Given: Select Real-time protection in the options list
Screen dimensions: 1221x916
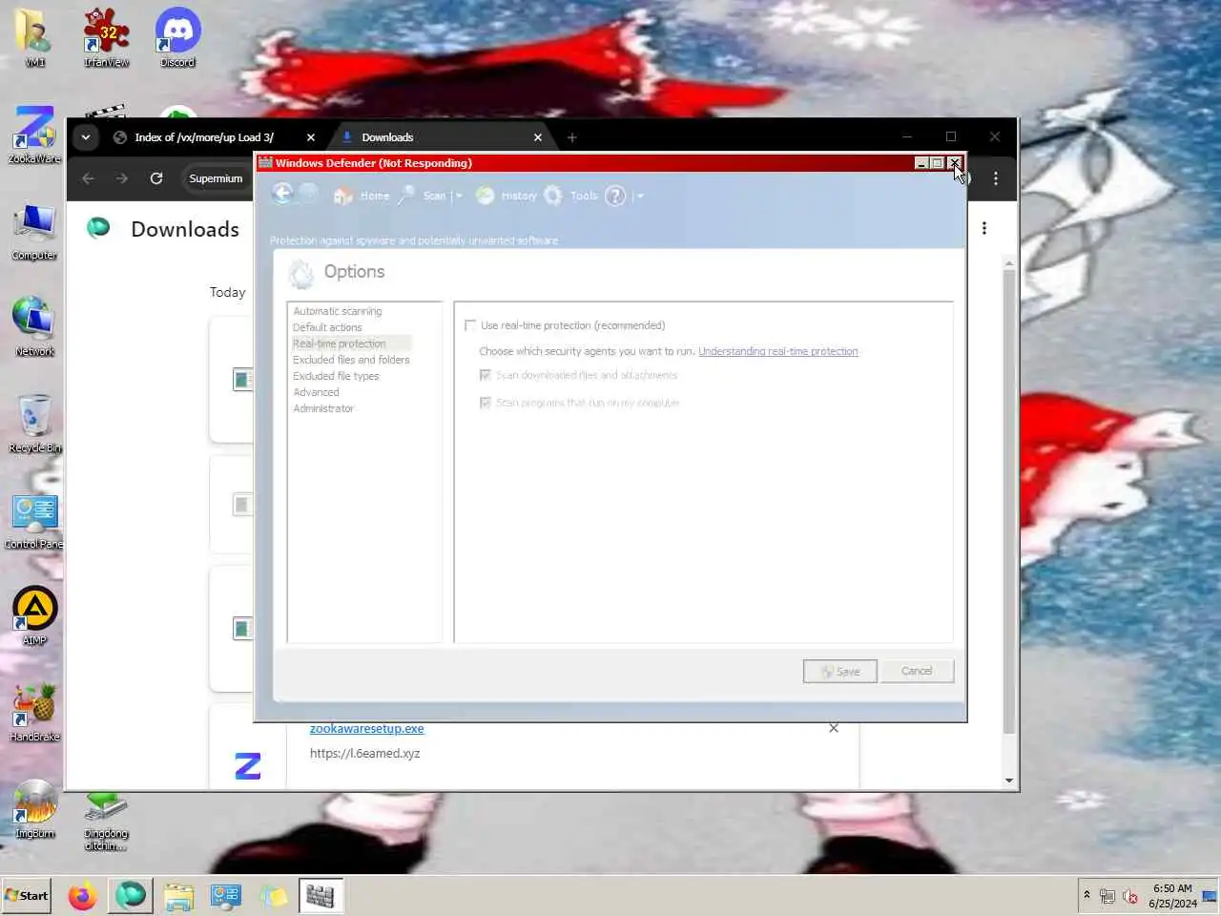Looking at the screenshot, I should click(340, 343).
